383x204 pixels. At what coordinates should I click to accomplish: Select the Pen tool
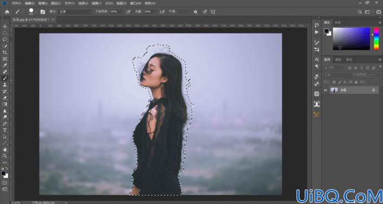click(5, 124)
